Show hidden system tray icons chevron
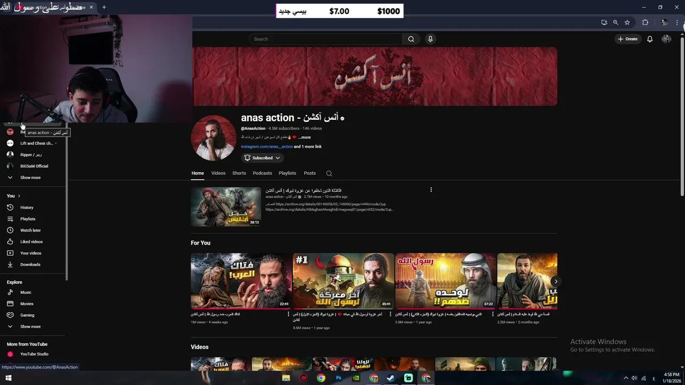 coord(626,378)
